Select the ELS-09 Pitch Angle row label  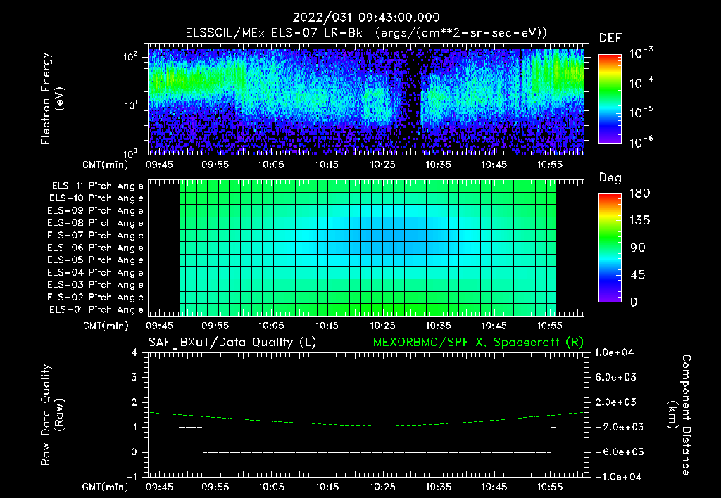[95, 211]
